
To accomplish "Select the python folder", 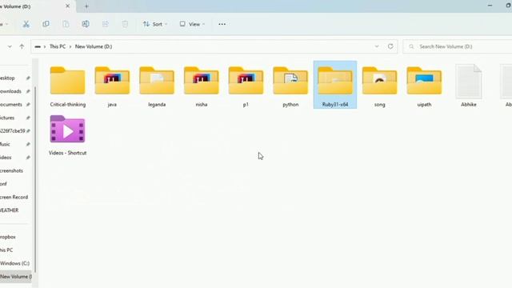I will click(290, 86).
